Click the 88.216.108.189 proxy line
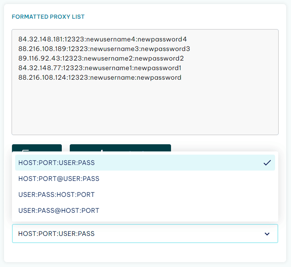Image resolution: width=291 pixels, height=267 pixels. click(104, 49)
